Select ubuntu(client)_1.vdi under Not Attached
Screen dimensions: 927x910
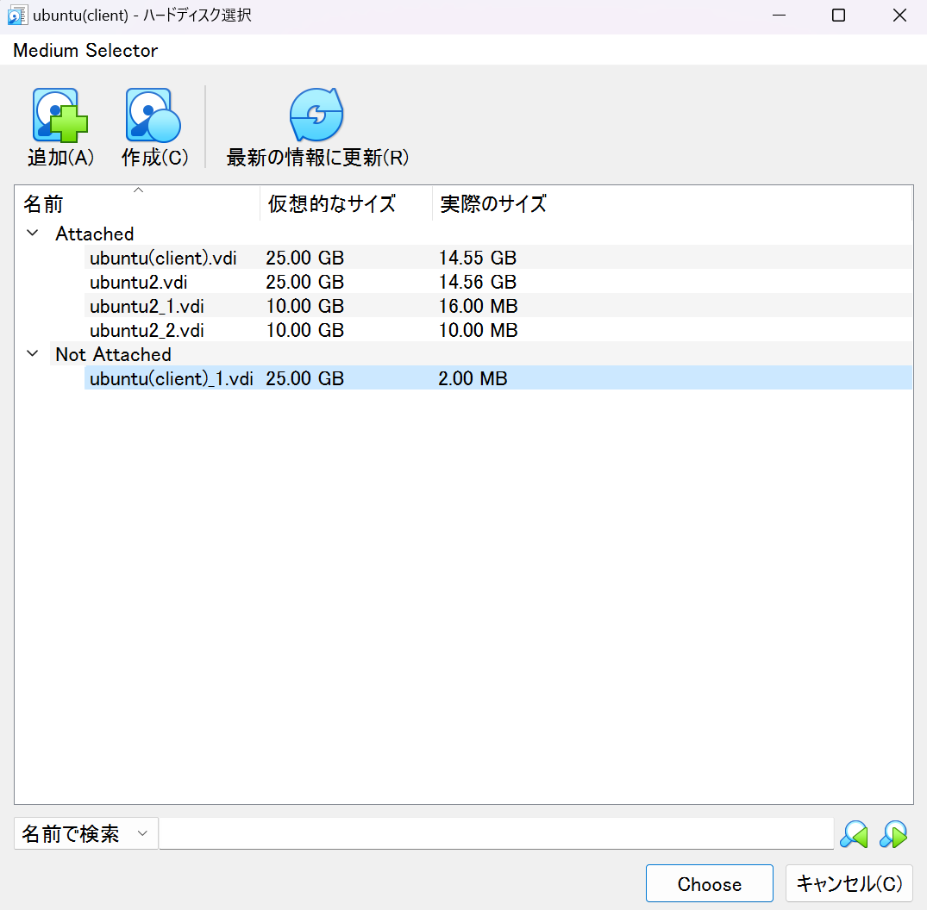(x=169, y=377)
